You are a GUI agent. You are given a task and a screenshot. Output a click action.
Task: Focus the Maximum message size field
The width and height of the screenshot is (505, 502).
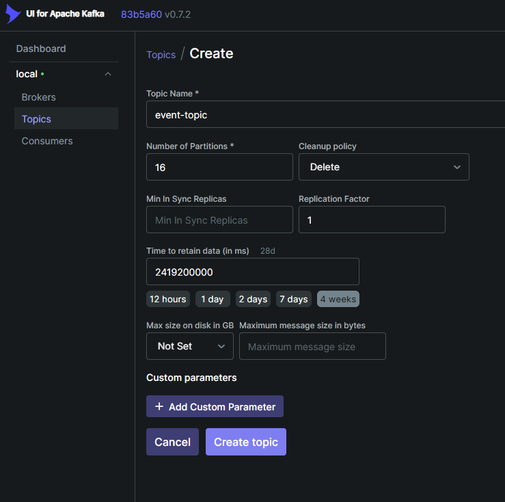312,346
